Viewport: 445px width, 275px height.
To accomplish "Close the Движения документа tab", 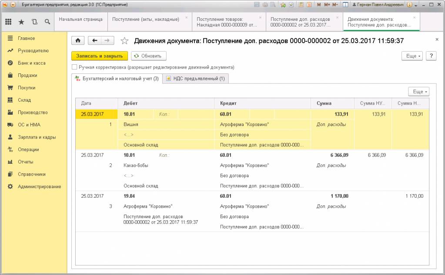I will pyautogui.click(x=415, y=17).
